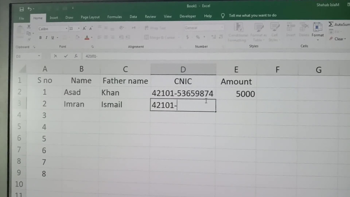The height and width of the screenshot is (197, 350).
Task: Open the Help tab
Action: pyautogui.click(x=208, y=16)
